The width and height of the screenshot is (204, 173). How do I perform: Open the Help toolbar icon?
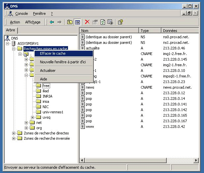click(x=120, y=22)
